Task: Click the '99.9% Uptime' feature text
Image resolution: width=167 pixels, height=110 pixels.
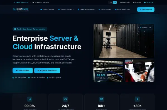Action: (x=55, y=77)
